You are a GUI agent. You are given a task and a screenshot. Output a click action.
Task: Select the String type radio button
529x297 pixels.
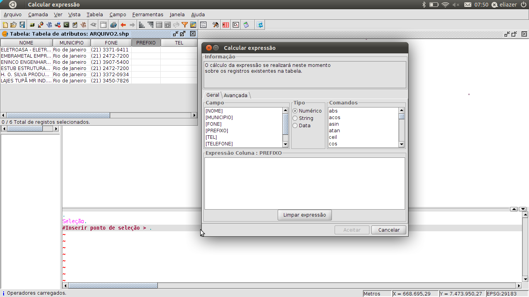tap(295, 118)
